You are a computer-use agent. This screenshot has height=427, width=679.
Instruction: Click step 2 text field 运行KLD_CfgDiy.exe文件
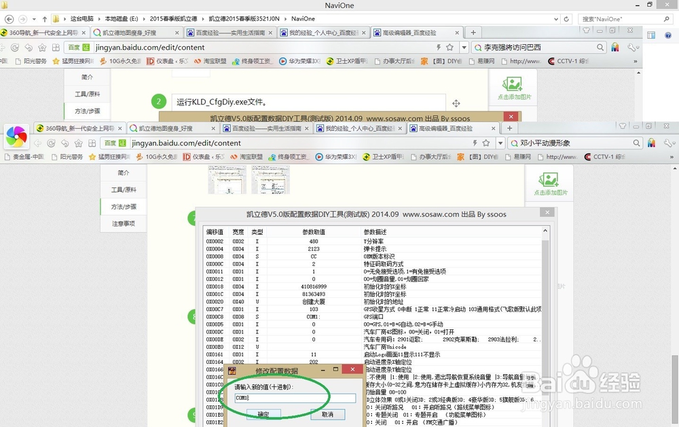(x=309, y=103)
